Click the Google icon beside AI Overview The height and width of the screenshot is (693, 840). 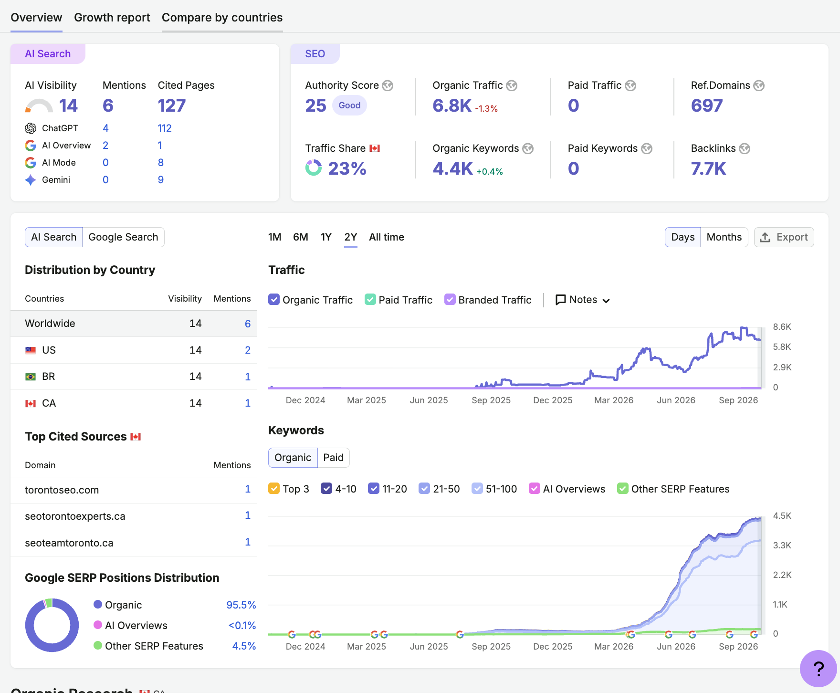[31, 146]
